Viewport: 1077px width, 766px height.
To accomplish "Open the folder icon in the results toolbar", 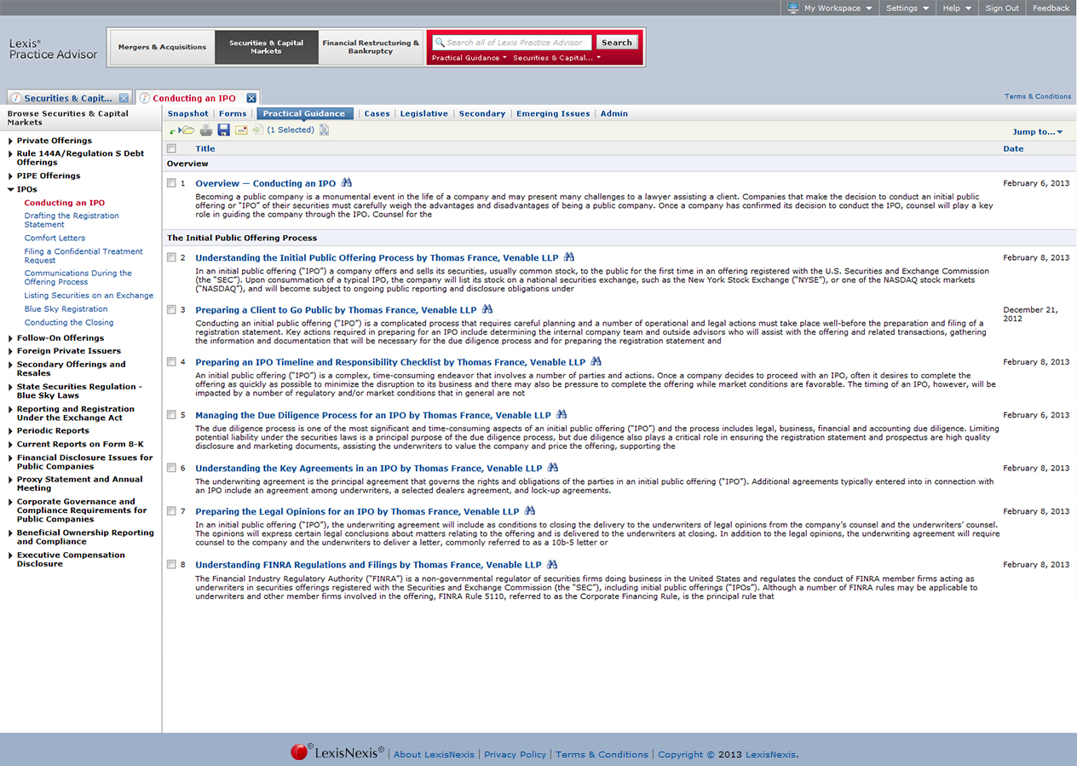I will coord(187,130).
